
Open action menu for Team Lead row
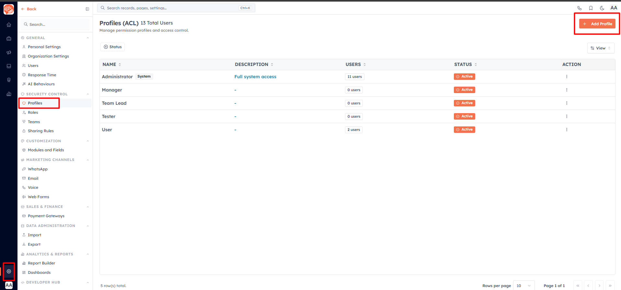pyautogui.click(x=567, y=103)
